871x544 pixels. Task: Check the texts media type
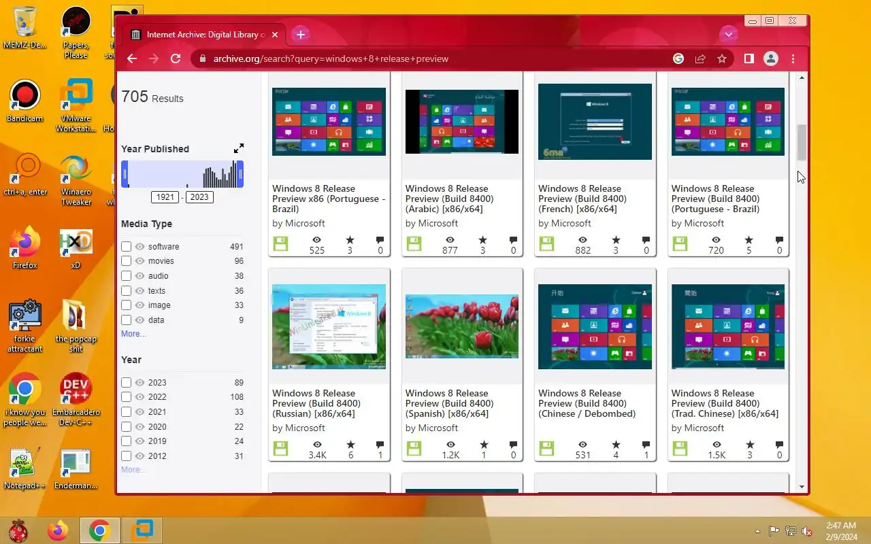[x=126, y=291]
